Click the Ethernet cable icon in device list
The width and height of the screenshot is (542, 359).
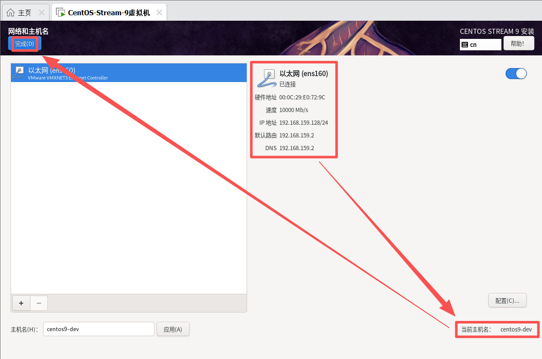[19, 73]
